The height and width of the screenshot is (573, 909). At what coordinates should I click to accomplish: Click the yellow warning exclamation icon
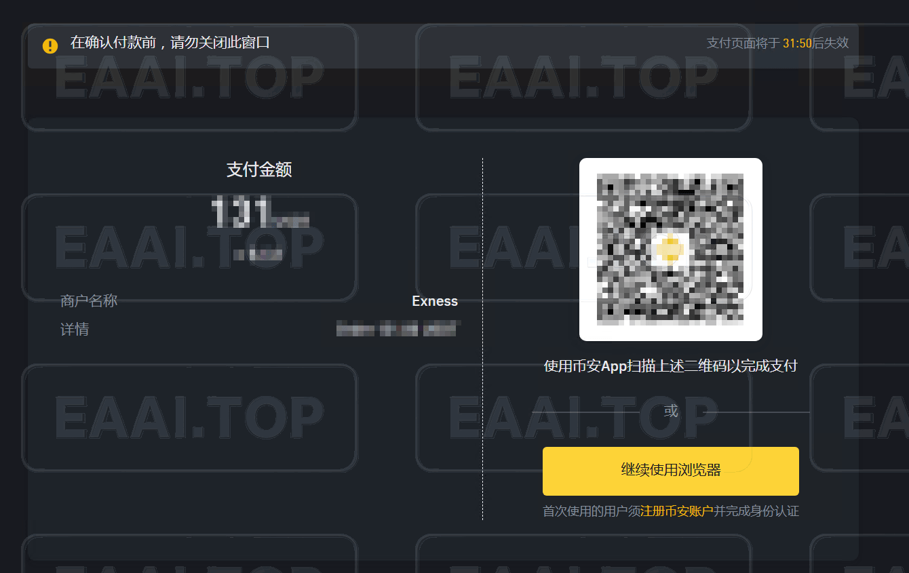point(50,45)
